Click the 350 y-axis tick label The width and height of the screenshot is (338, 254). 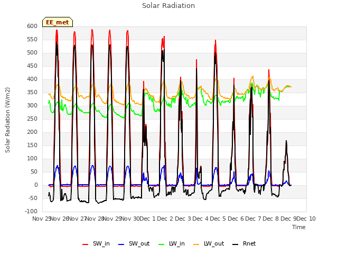pos(32,92)
